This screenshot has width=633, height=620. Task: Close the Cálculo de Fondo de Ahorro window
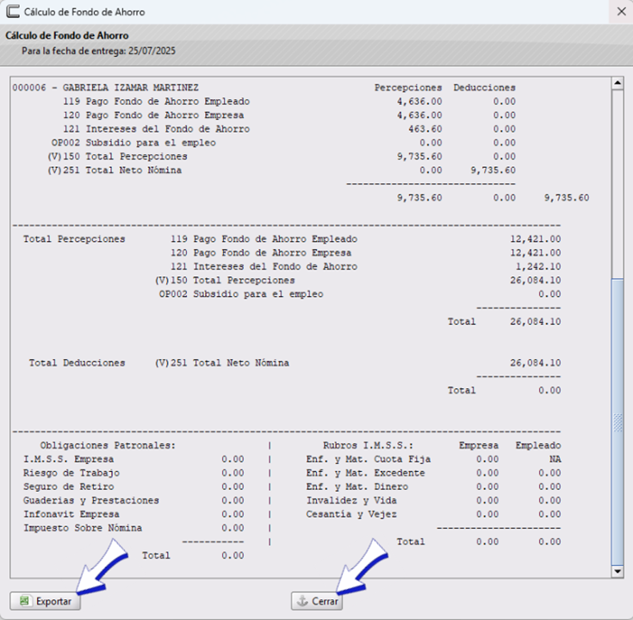pyautogui.click(x=621, y=12)
